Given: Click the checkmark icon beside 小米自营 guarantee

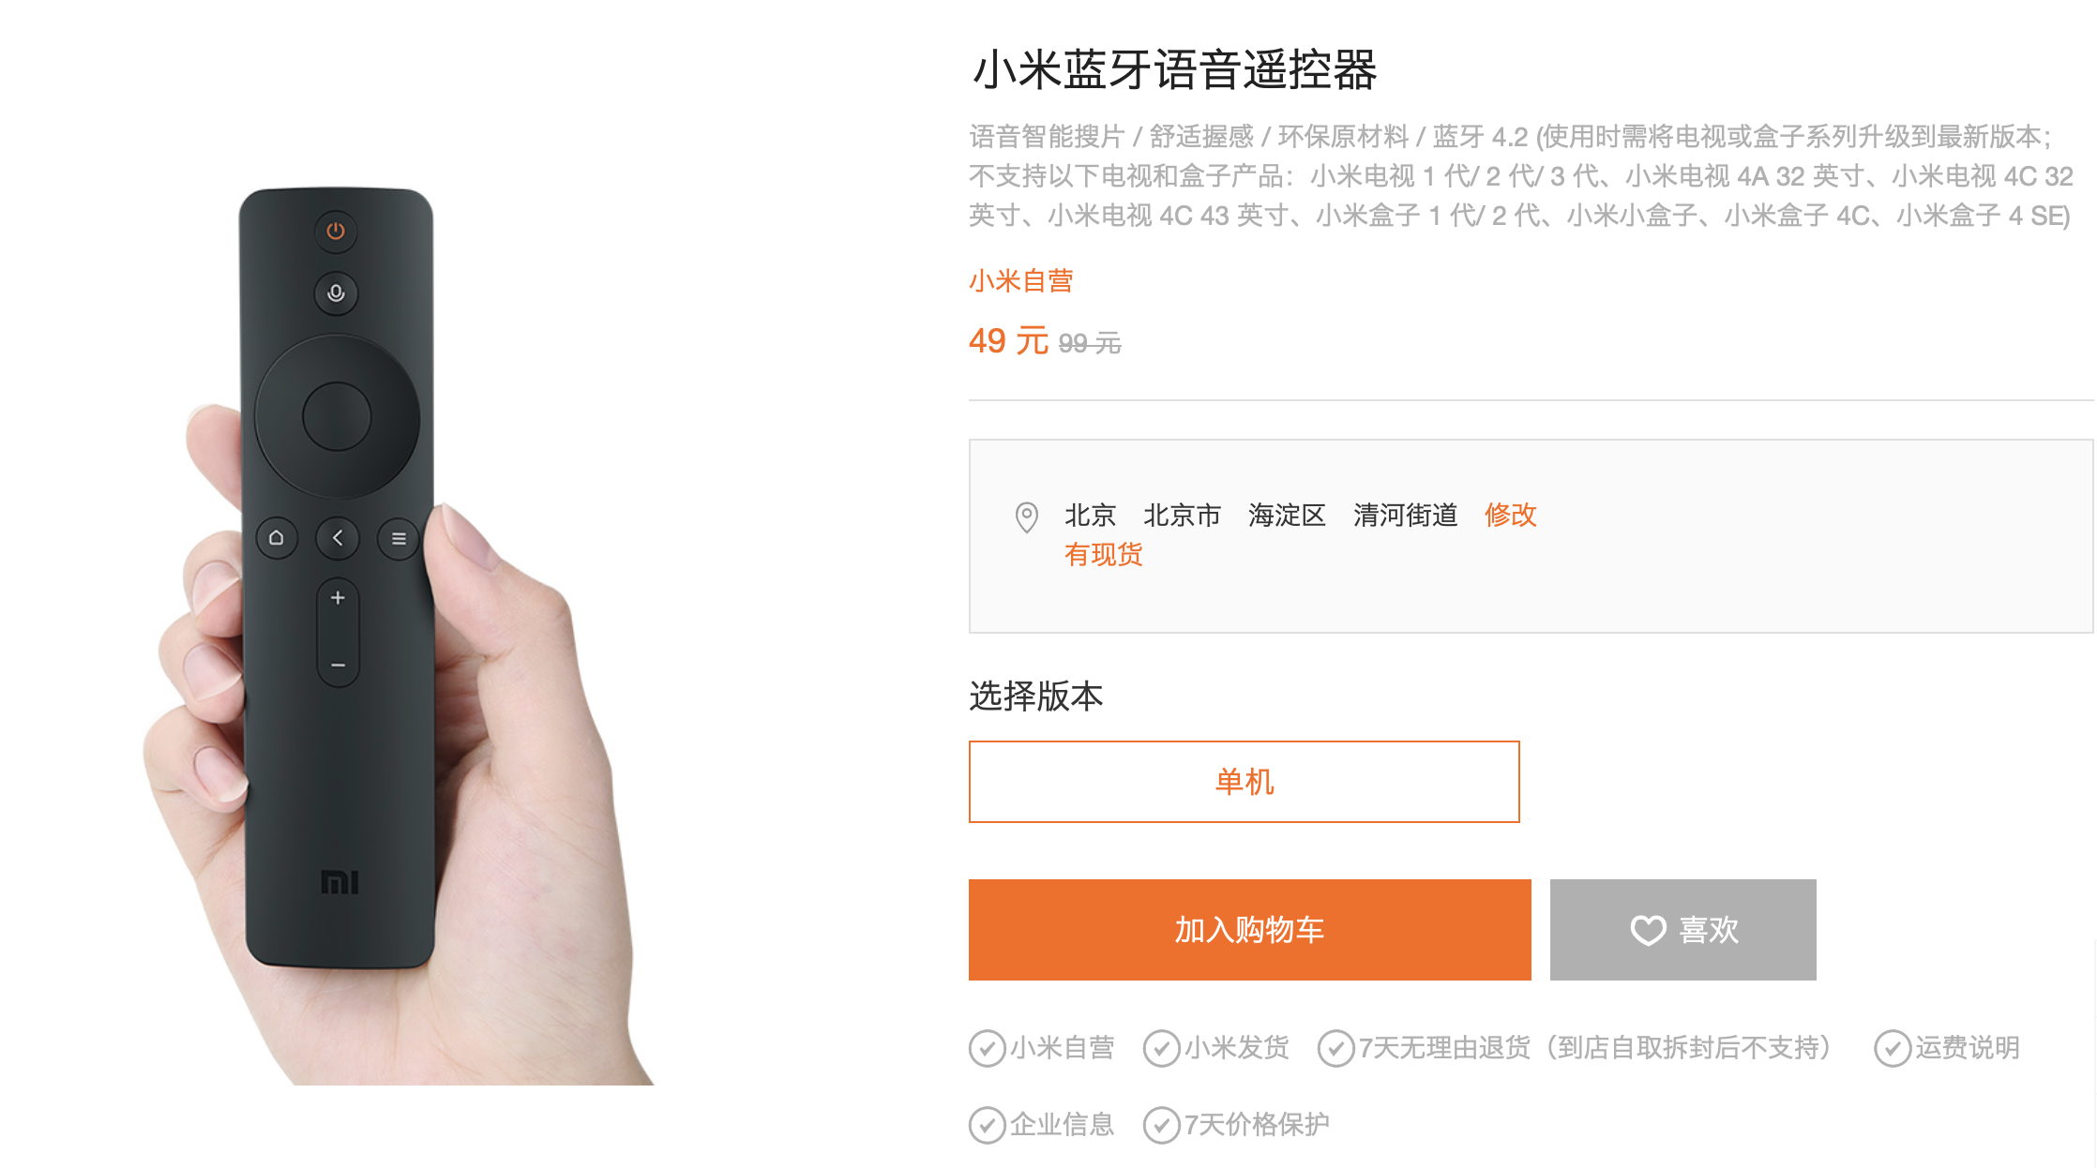Looking at the screenshot, I should click(987, 1048).
